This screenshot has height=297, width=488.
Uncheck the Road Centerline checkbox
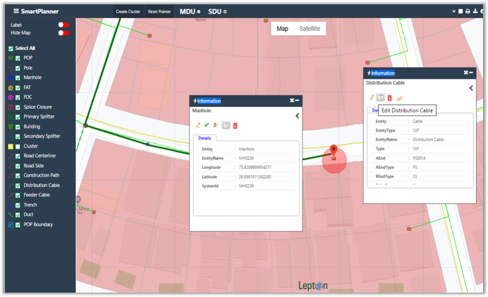click(18, 156)
